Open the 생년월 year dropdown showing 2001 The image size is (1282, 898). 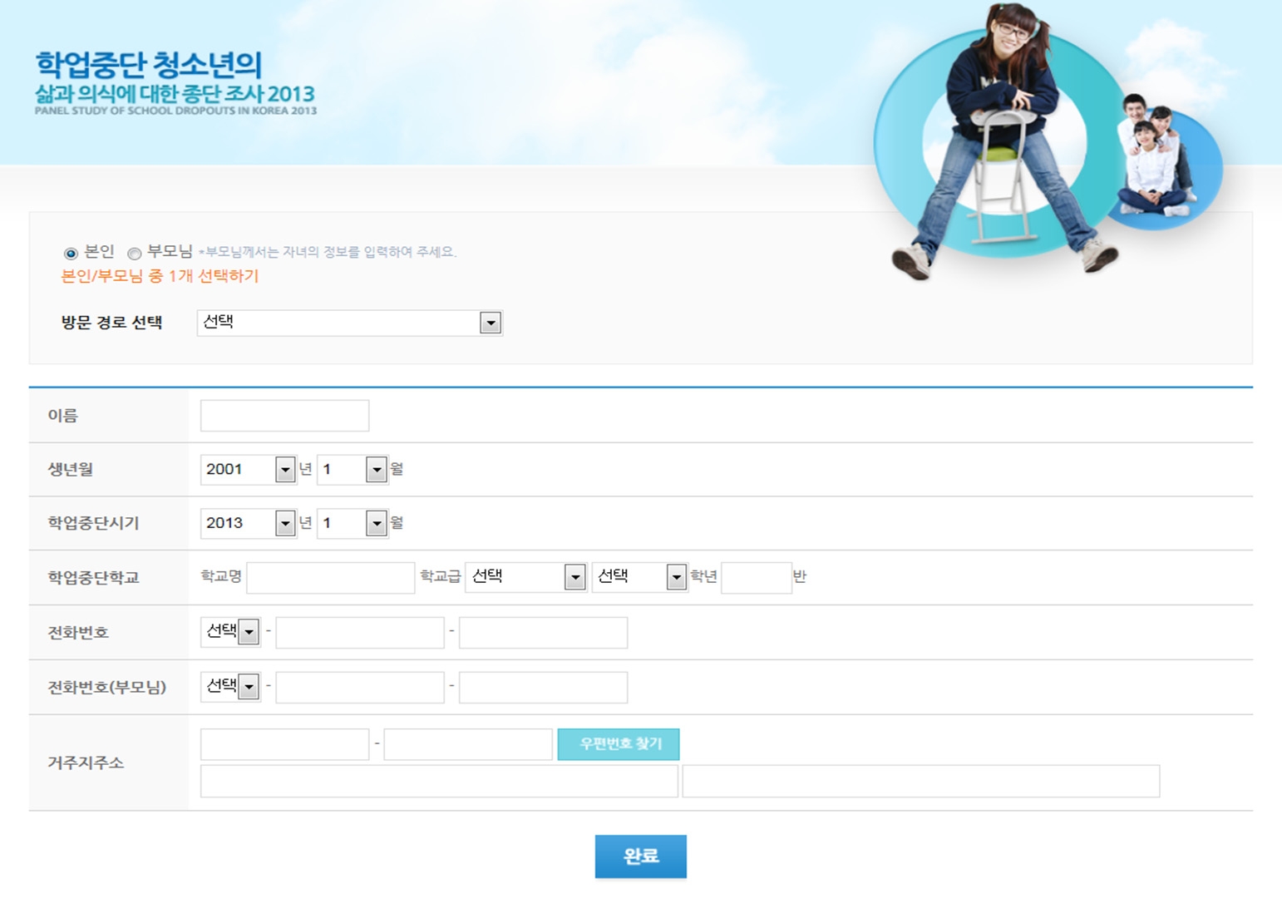pos(249,470)
